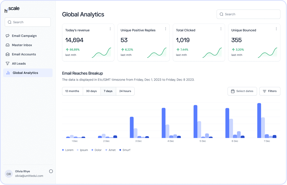
Task: Click the Master Inbox tray icon
Action: (x=8, y=45)
